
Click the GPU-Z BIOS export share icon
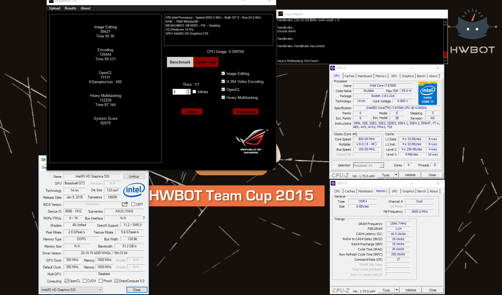tap(125, 204)
